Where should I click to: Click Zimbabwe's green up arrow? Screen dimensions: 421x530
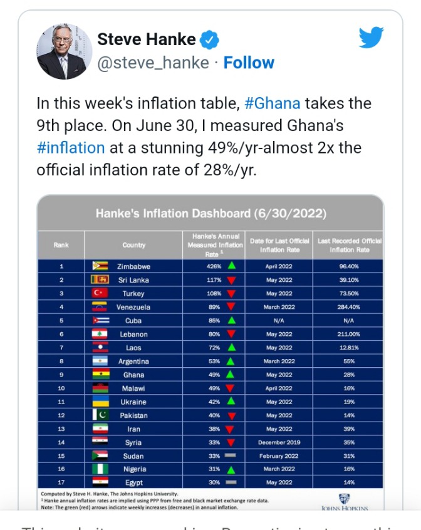coord(232,266)
